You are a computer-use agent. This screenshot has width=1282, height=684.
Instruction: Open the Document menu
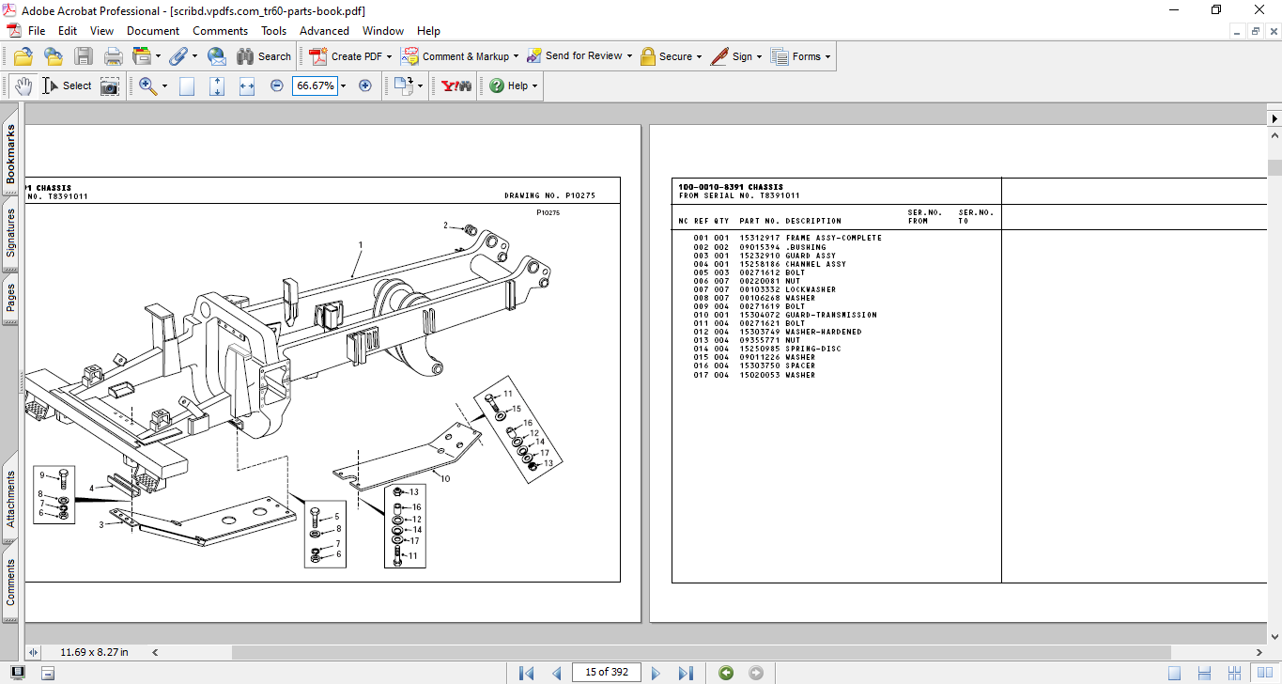(x=153, y=31)
